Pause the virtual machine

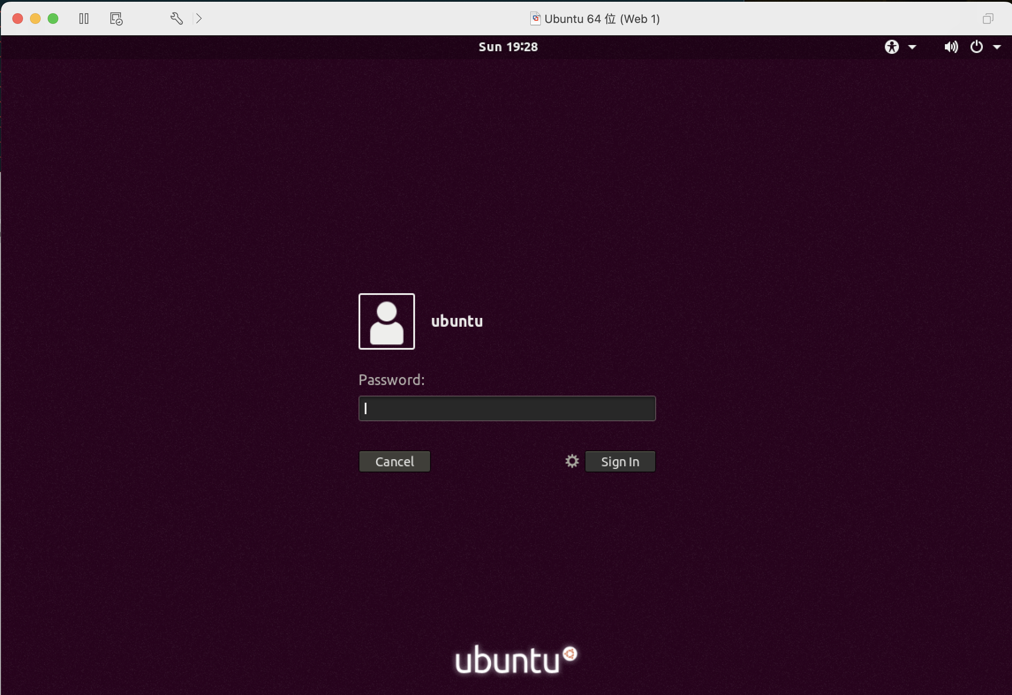coord(84,19)
